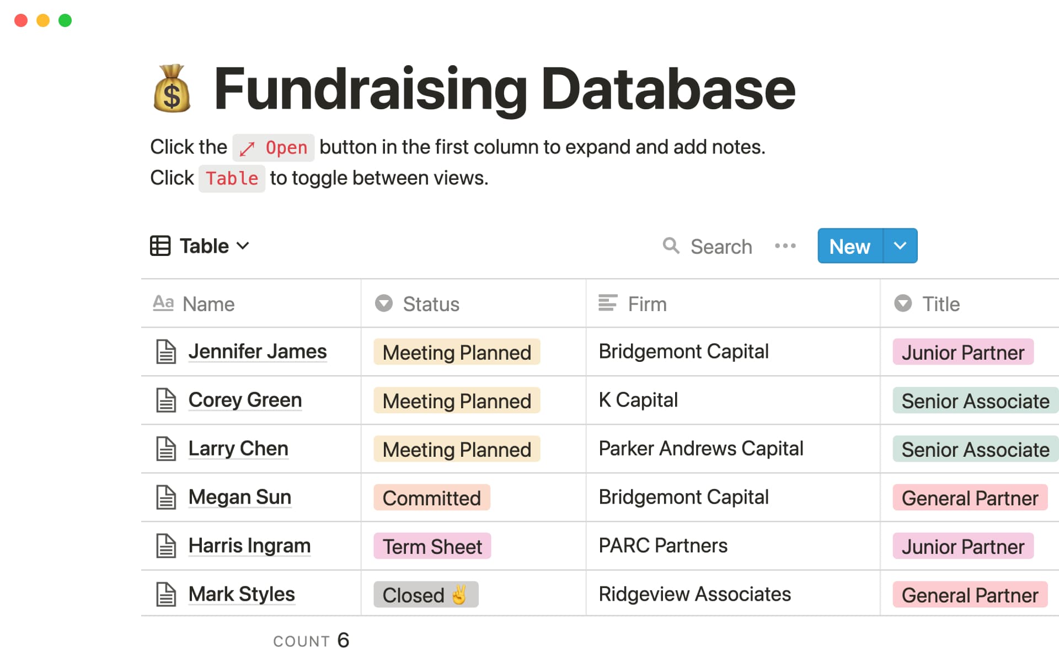Click the Firm column header
1059x662 pixels.
[x=647, y=304]
